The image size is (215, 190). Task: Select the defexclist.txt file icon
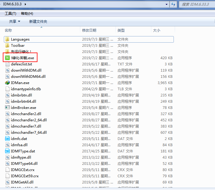7,64
